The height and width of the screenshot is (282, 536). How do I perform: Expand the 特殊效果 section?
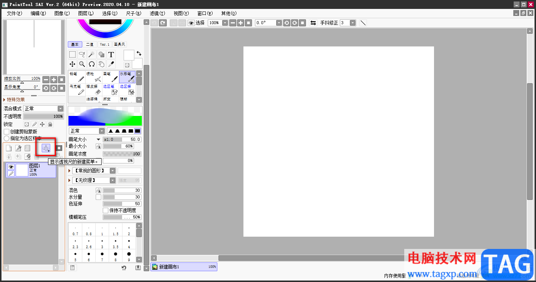[x=14, y=100]
